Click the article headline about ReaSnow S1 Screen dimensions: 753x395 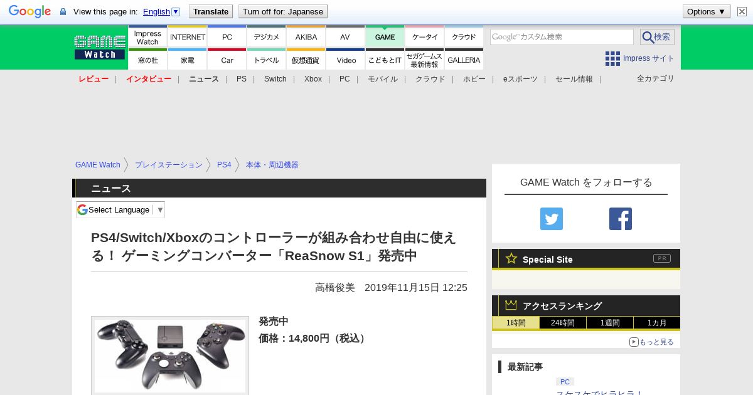(x=274, y=246)
